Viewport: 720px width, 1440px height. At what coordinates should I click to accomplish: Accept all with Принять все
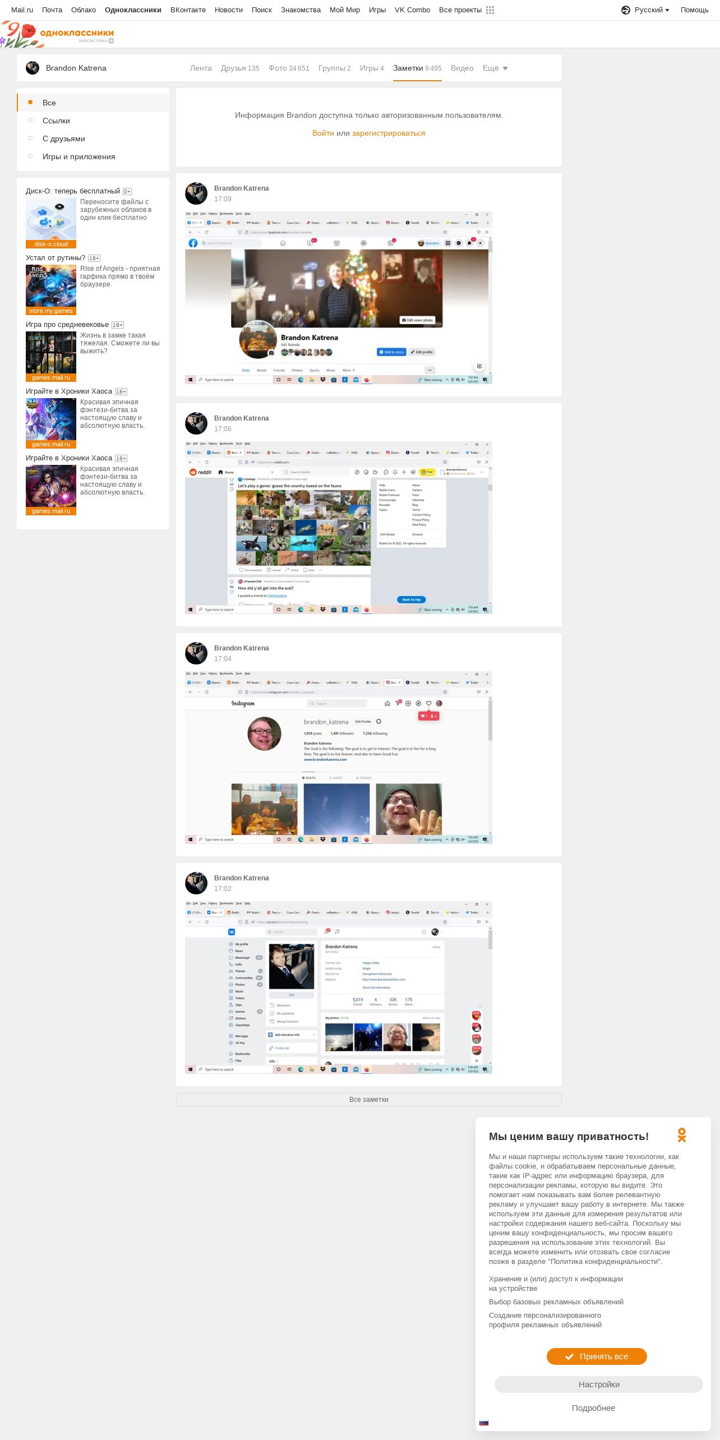tap(597, 1356)
